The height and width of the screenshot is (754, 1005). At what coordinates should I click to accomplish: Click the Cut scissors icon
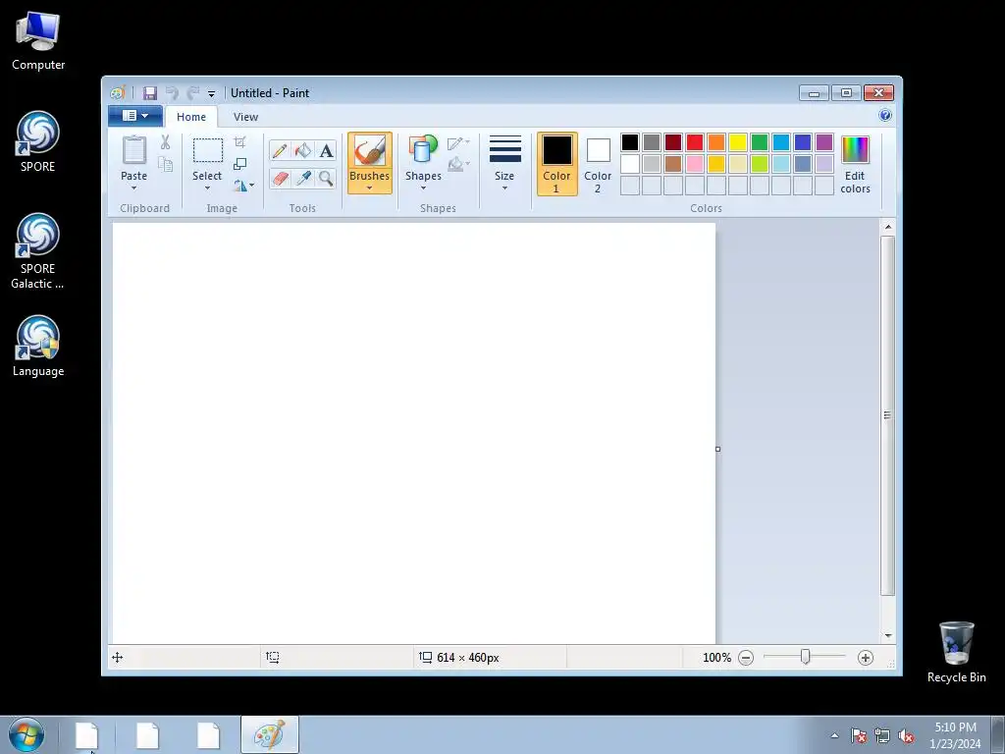[x=165, y=142]
